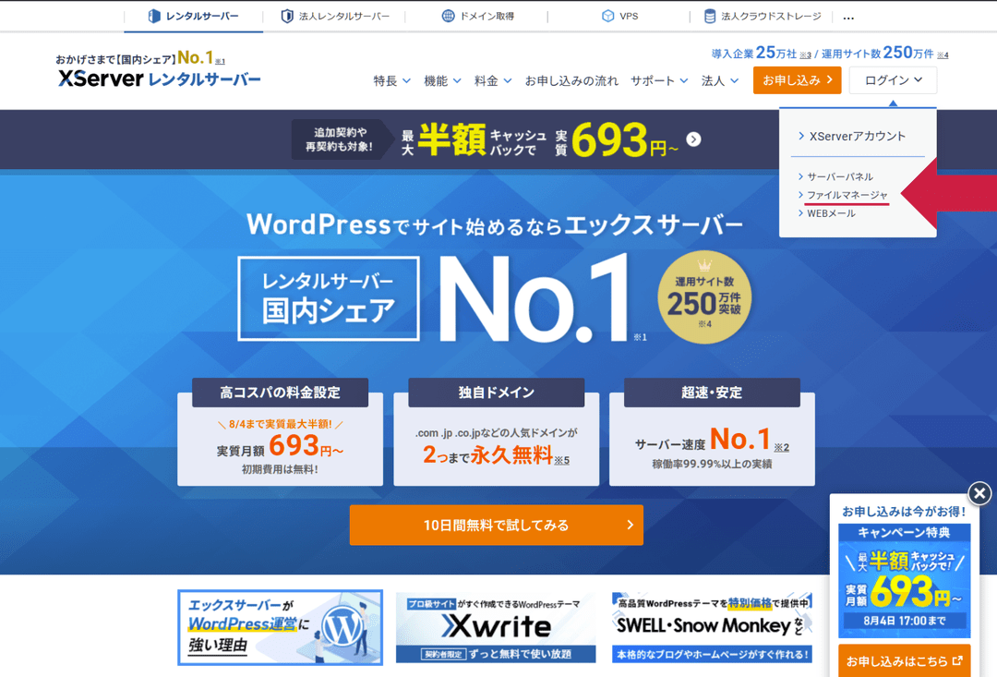This screenshot has height=677, width=997.
Task: Expand the 料金 menu
Action: [493, 80]
